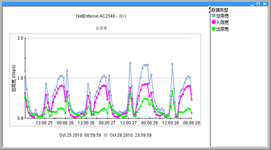Click the 总带宽 chart subtitle

pyautogui.click(x=101, y=28)
